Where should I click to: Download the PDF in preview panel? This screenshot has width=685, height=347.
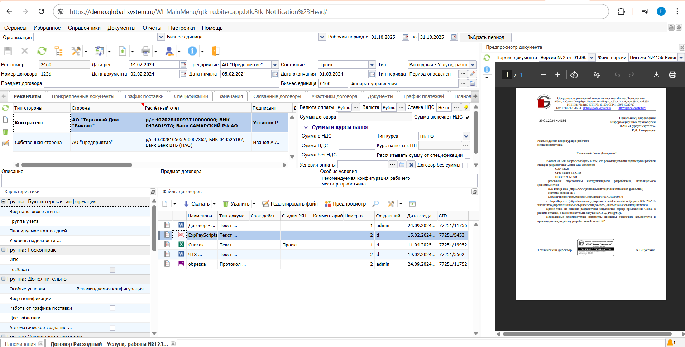click(656, 74)
